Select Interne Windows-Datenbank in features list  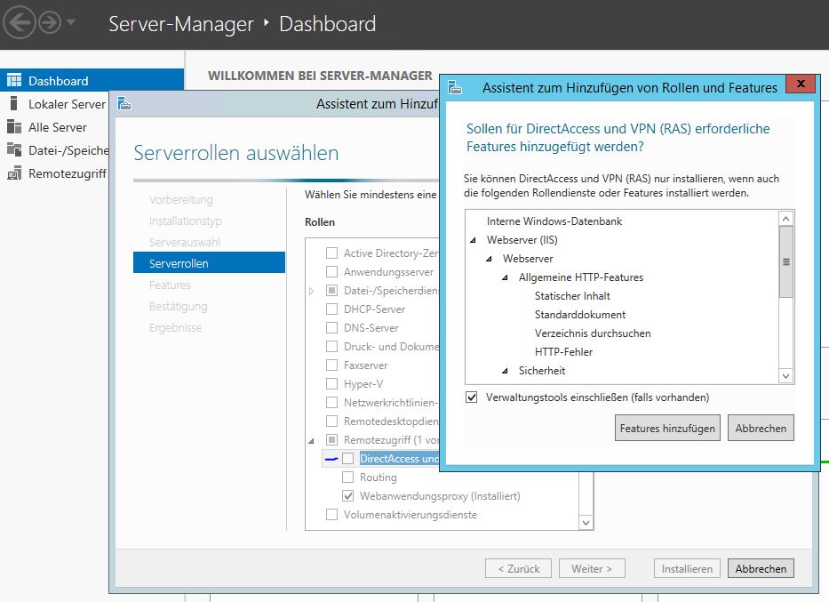pos(554,221)
